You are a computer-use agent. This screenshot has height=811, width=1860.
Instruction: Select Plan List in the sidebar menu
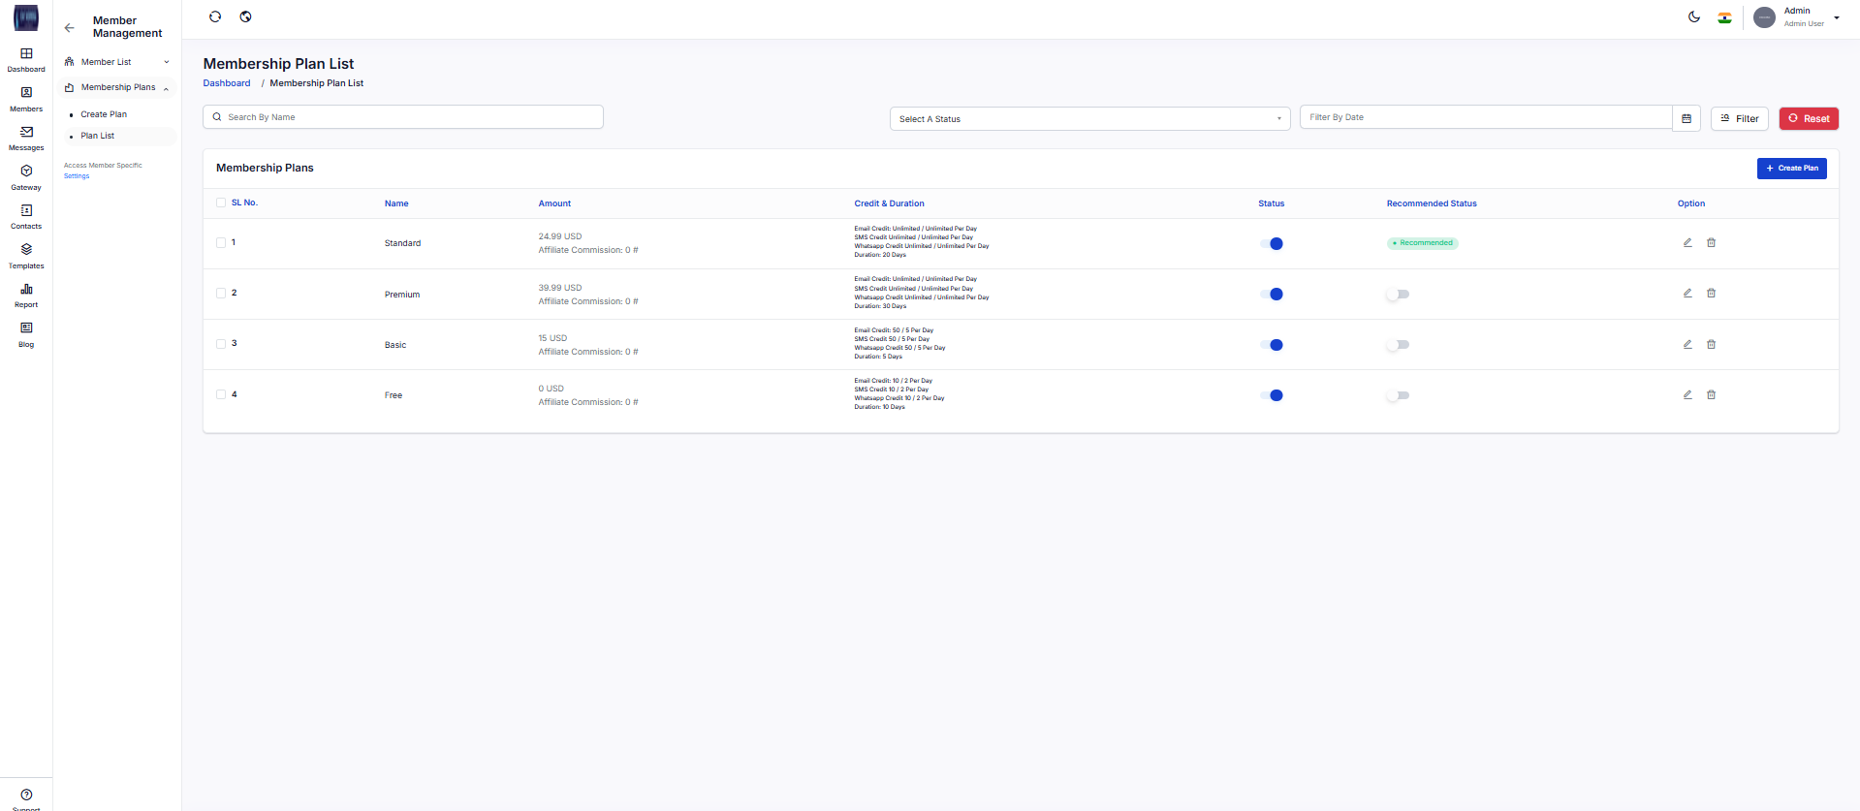click(x=98, y=137)
